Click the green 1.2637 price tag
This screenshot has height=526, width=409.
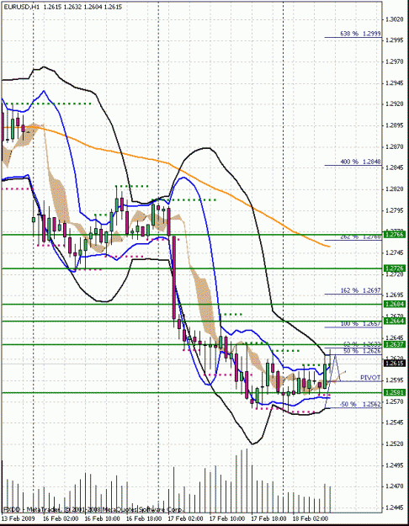click(396, 344)
